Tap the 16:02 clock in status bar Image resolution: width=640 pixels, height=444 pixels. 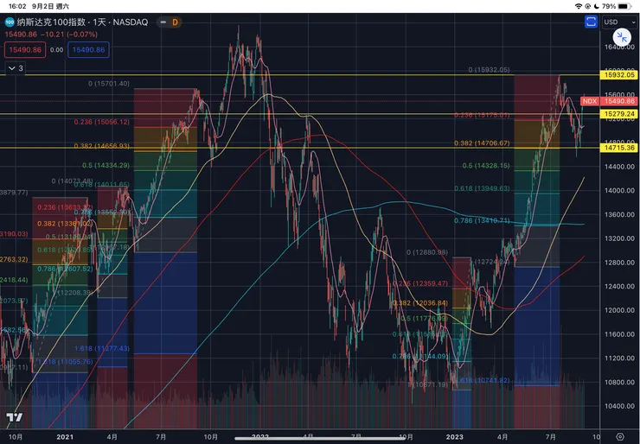point(17,6)
